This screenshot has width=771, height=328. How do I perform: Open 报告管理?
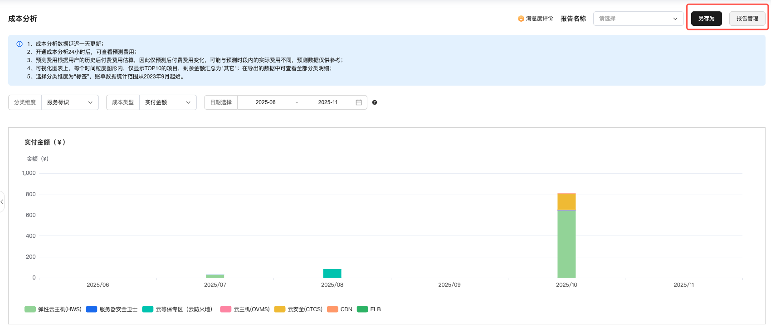point(747,19)
